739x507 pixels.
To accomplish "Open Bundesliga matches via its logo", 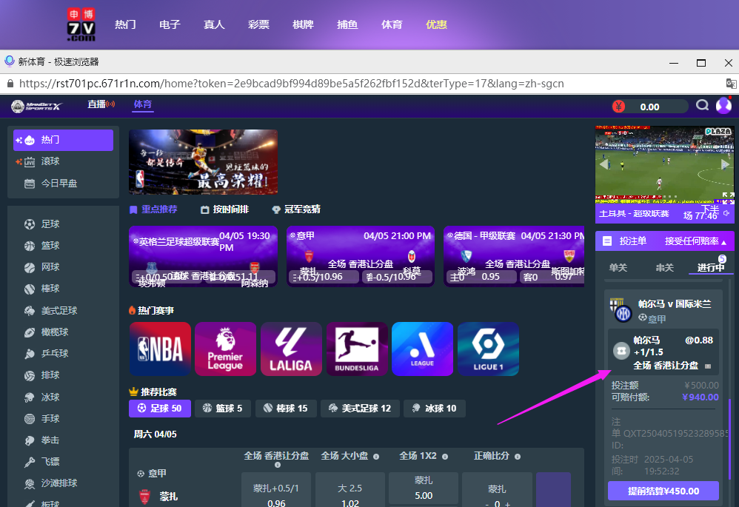I will click(x=357, y=349).
